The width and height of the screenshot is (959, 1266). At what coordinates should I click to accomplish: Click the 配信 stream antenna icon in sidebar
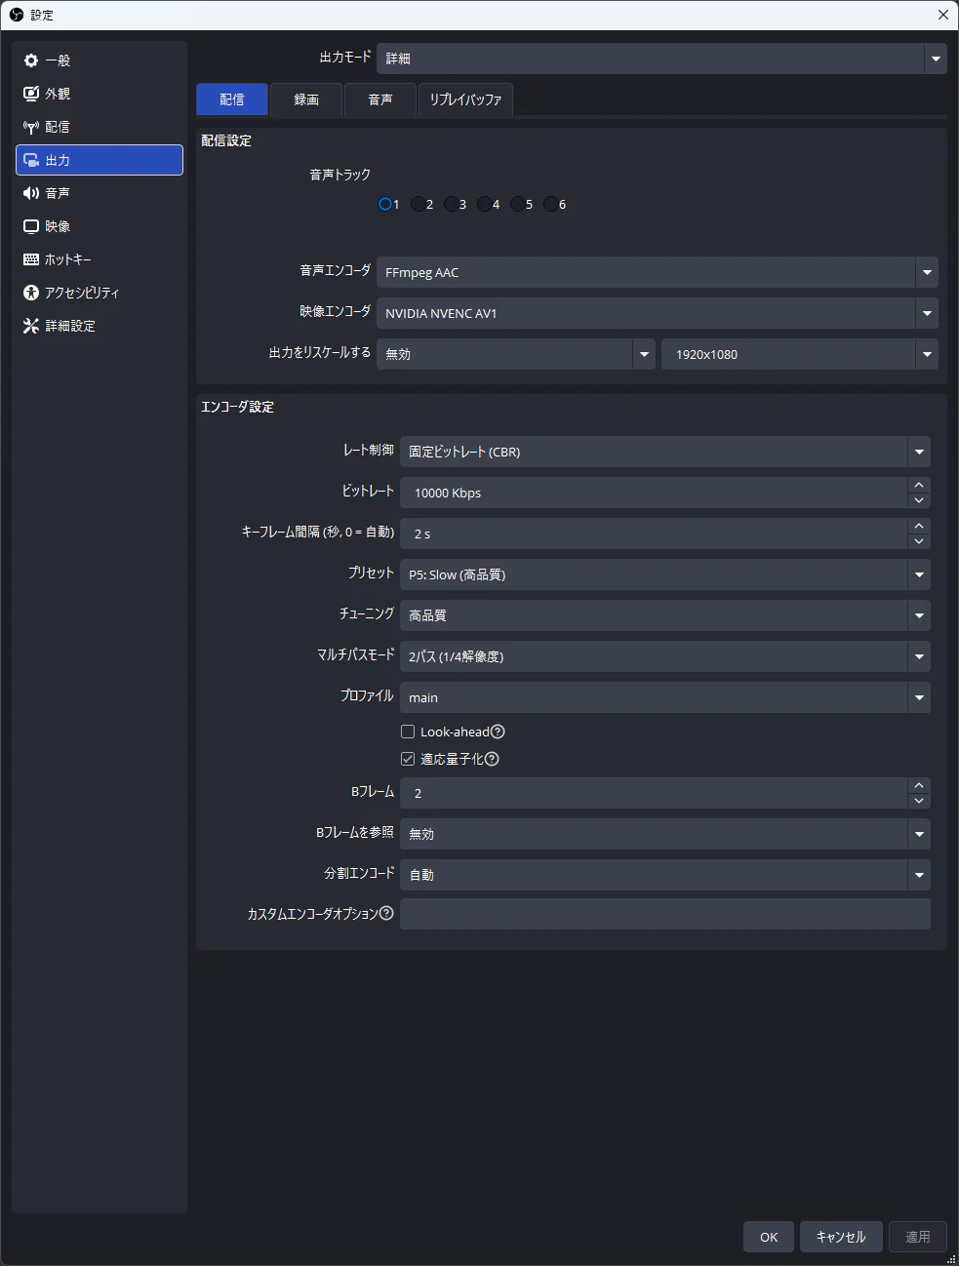31,127
